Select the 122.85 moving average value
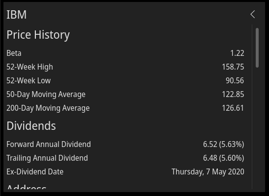269x196 pixels. (x=233, y=95)
